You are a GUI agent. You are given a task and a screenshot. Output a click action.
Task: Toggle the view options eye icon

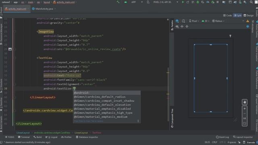click(x=177, y=27)
